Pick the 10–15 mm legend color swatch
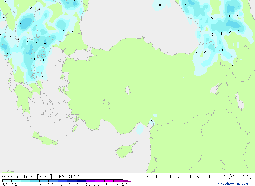The width and height of the screenshot is (255, 186). click(x=53, y=181)
